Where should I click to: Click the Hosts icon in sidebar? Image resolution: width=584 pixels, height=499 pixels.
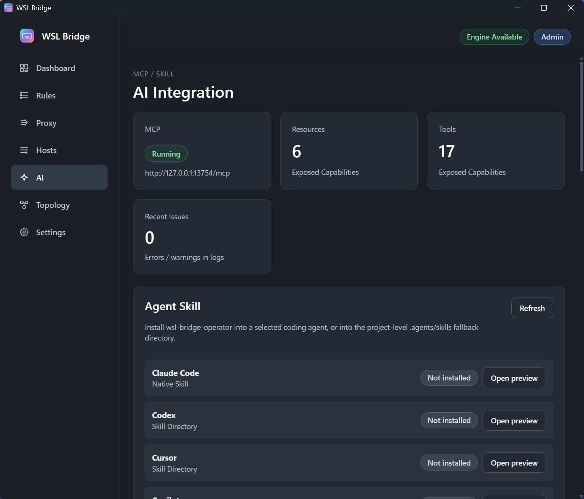(x=24, y=150)
